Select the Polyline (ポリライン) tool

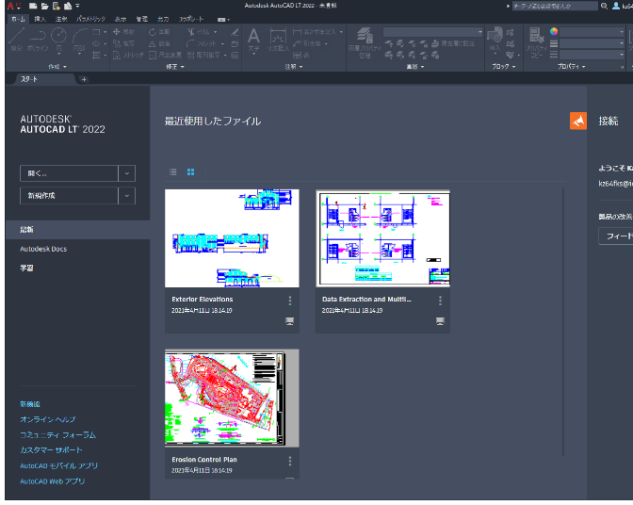click(x=38, y=40)
